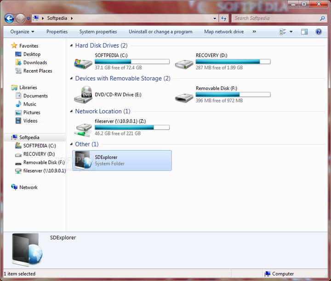Select fileserver in navigation tree
The image size is (331, 281).
pos(45,171)
